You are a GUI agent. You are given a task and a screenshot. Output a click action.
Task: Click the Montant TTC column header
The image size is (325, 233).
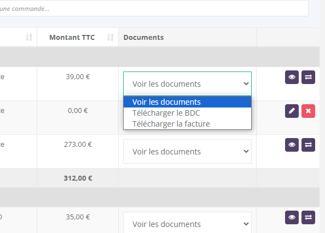[72, 38]
